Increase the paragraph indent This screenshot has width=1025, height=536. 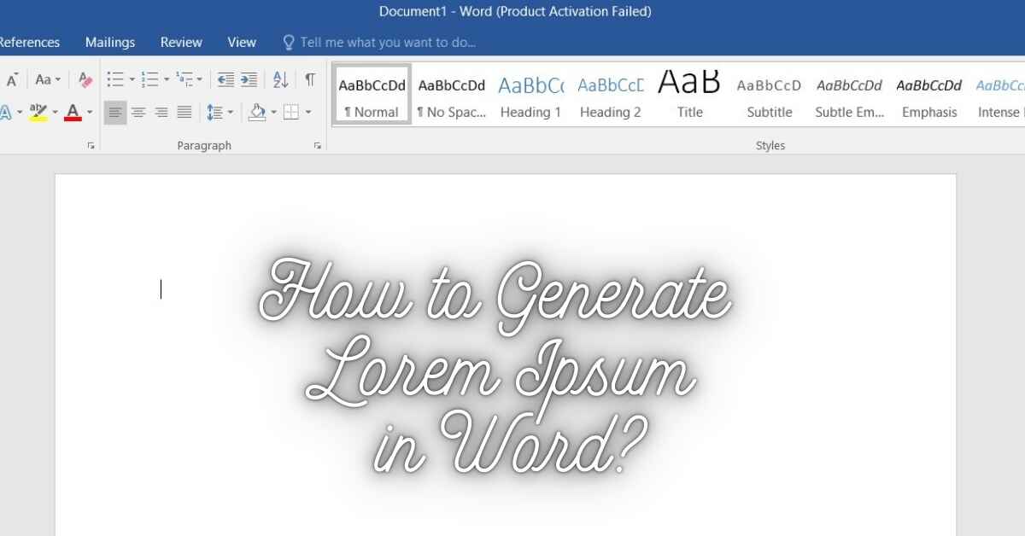pos(249,80)
